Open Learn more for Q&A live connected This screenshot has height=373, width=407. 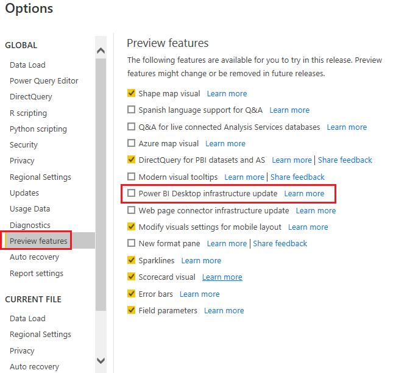pyautogui.click(x=347, y=127)
